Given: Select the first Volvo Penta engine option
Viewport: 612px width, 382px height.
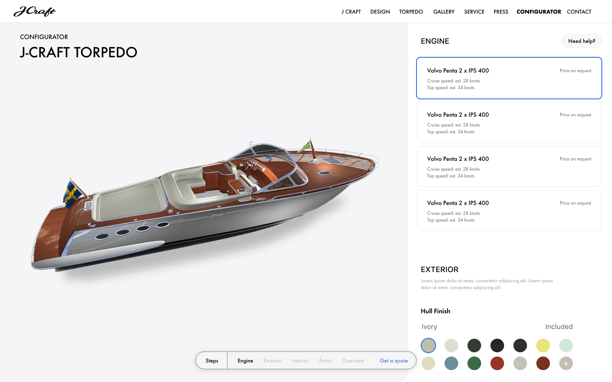Looking at the screenshot, I should 509,78.
